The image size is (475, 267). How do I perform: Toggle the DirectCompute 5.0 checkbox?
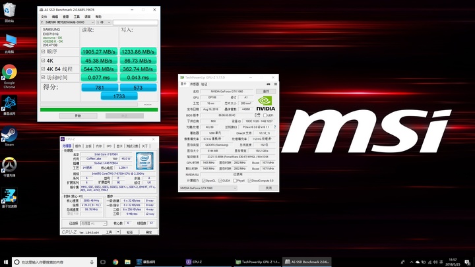[249, 181]
